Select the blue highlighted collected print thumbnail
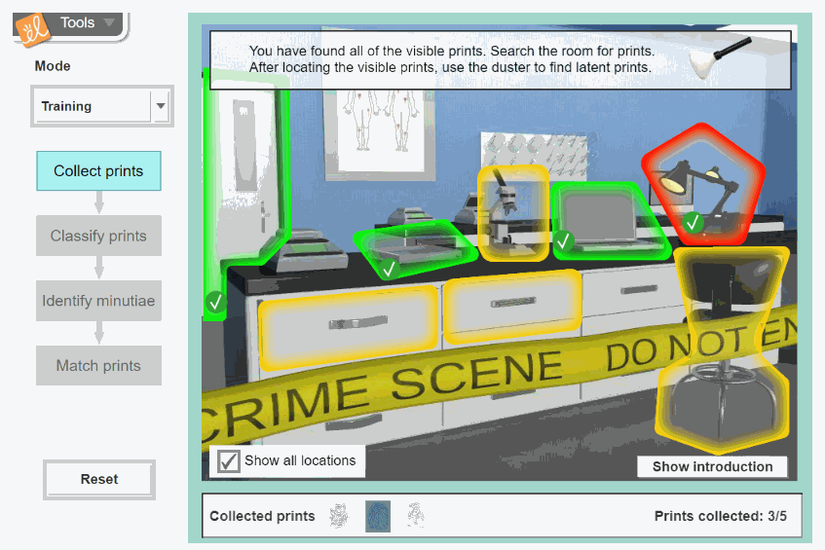The width and height of the screenshot is (825, 550). [378, 516]
